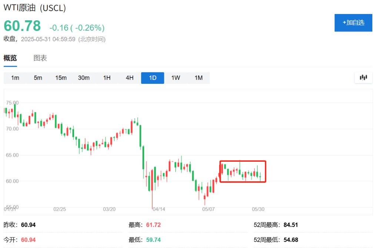
Task: Select the 30m timeframe
Action: point(84,78)
